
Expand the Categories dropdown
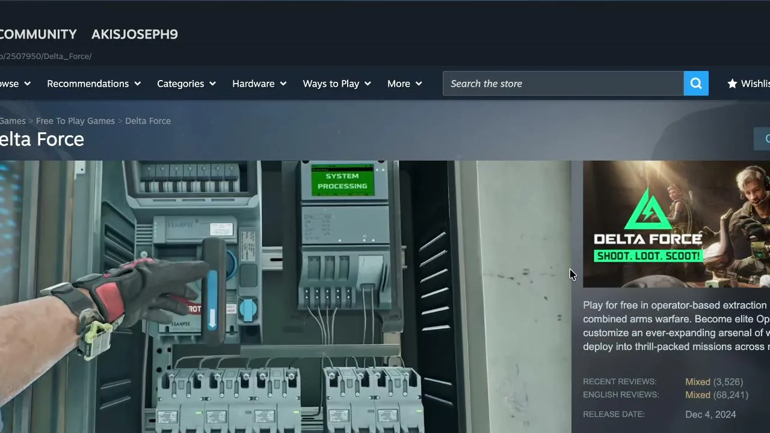pos(186,84)
